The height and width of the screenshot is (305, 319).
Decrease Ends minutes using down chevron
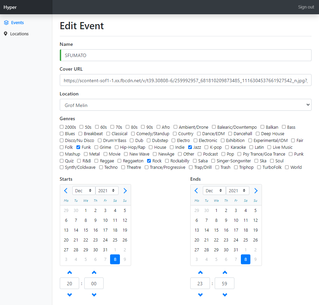[x=225, y=294]
